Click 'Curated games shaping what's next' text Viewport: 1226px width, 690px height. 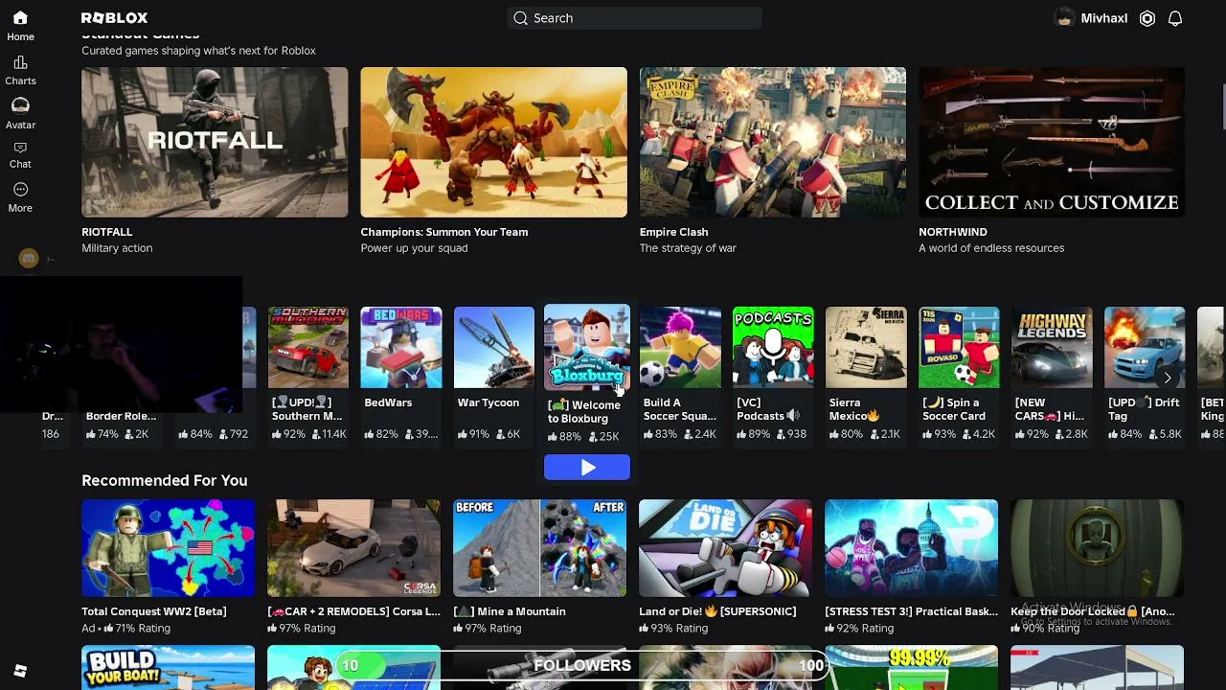point(198,51)
